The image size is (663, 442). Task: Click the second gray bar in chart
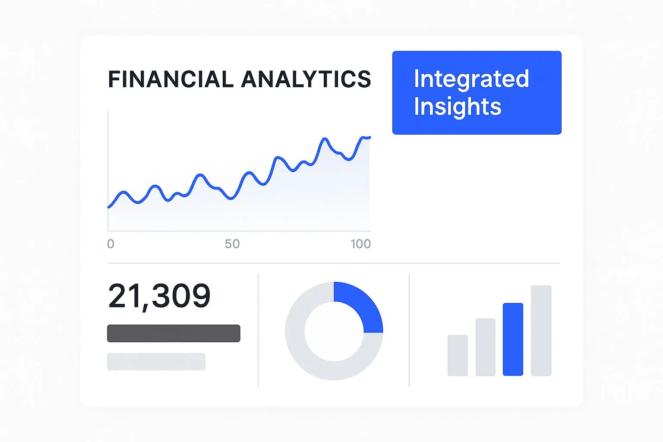pyautogui.click(x=485, y=347)
